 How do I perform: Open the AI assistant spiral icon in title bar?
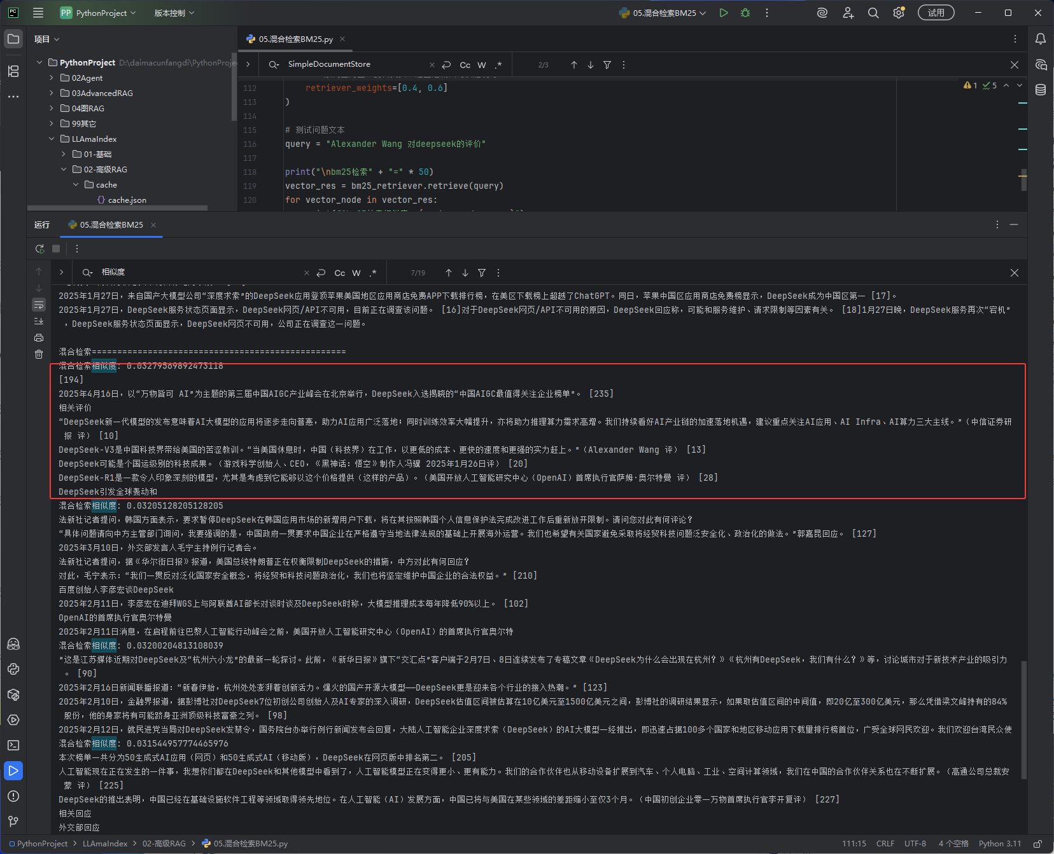click(x=822, y=13)
